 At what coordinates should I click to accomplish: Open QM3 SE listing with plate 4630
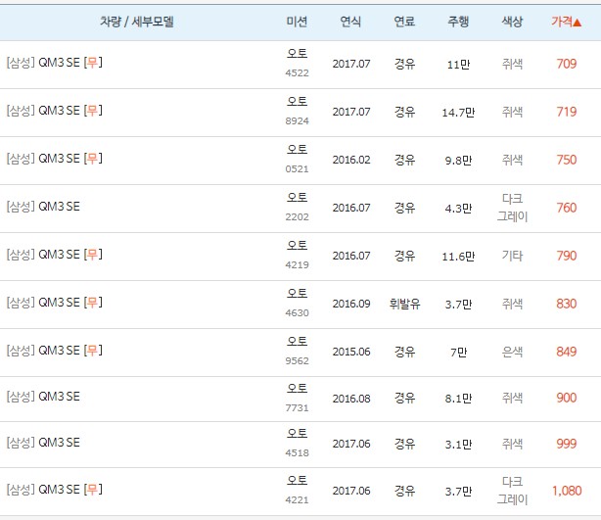55,303
